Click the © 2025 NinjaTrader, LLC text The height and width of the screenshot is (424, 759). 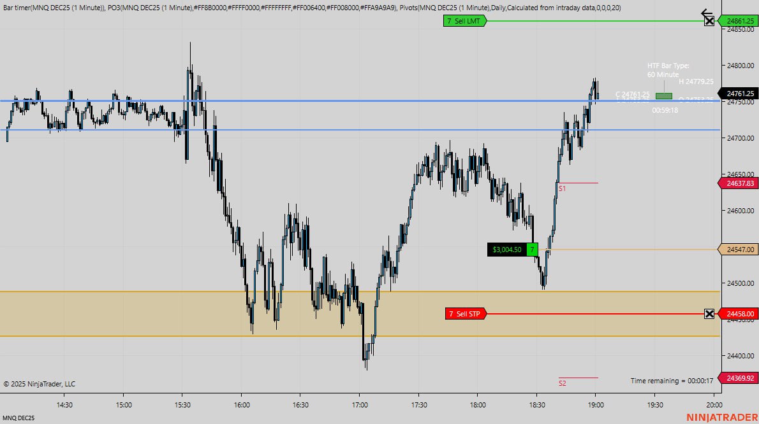[x=39, y=384]
